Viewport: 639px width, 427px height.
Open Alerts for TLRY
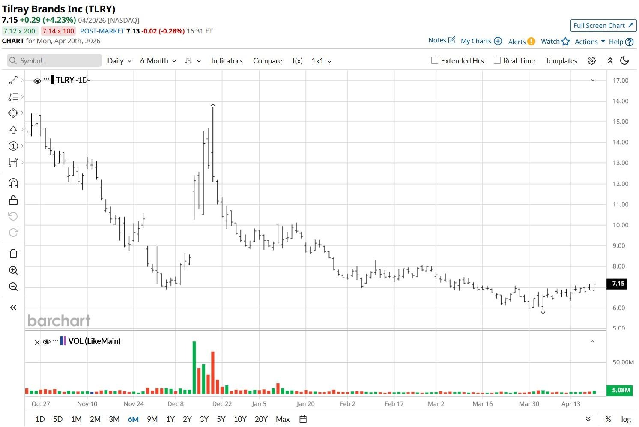point(522,41)
